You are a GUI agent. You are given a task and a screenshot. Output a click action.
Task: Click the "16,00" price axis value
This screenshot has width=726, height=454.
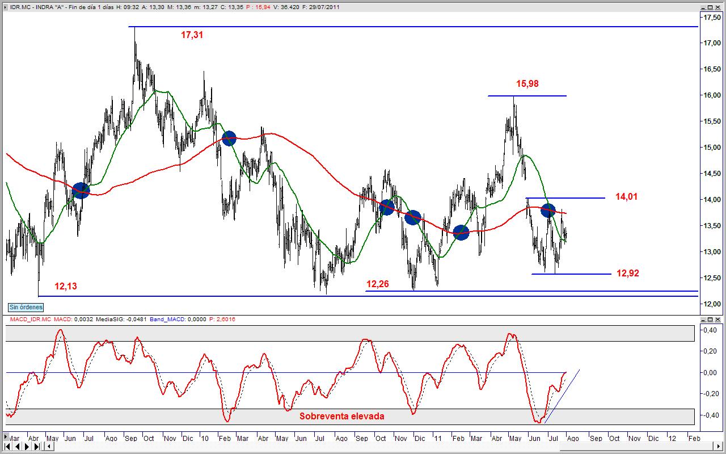[712, 95]
